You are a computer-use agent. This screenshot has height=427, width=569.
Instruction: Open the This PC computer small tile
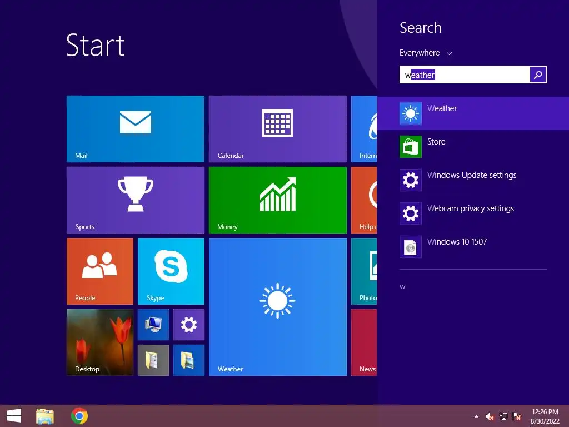coord(153,325)
